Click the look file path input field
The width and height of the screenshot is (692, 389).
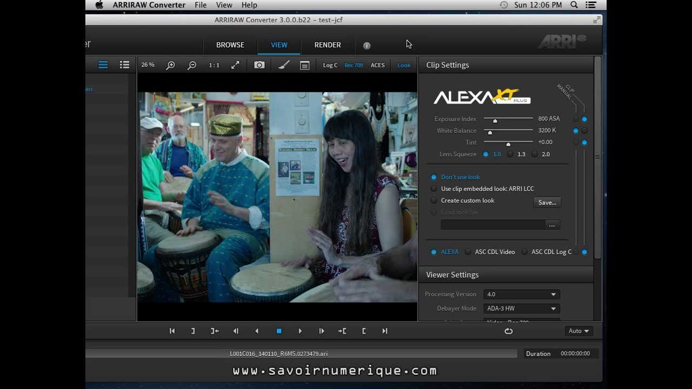pyautogui.click(x=493, y=225)
